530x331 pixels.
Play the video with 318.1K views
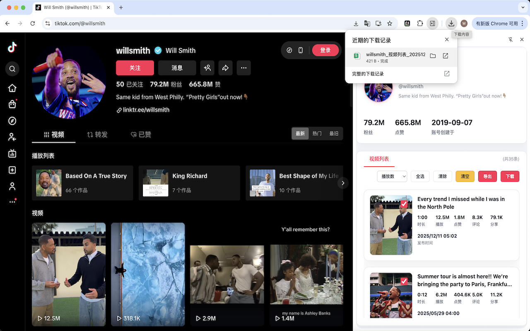pyautogui.click(x=148, y=275)
